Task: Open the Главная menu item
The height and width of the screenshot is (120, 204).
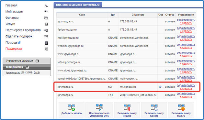Action: click(x=11, y=5)
